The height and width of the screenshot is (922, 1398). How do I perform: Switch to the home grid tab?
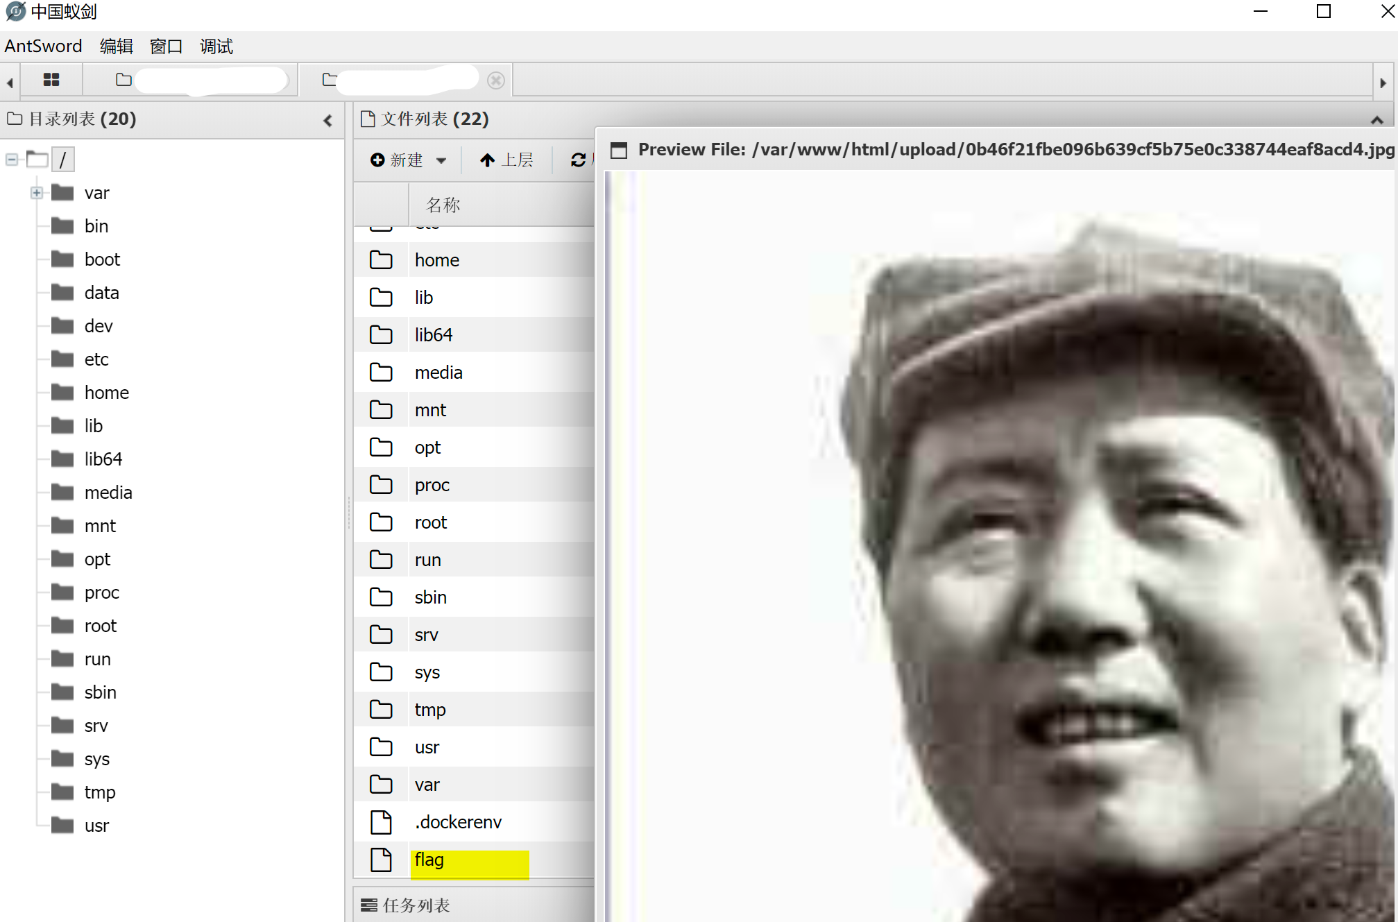[51, 80]
